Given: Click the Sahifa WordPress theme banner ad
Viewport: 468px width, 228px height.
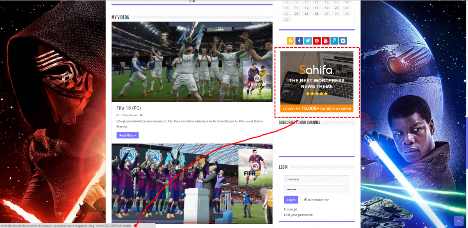Looking at the screenshot, I should coord(317,82).
